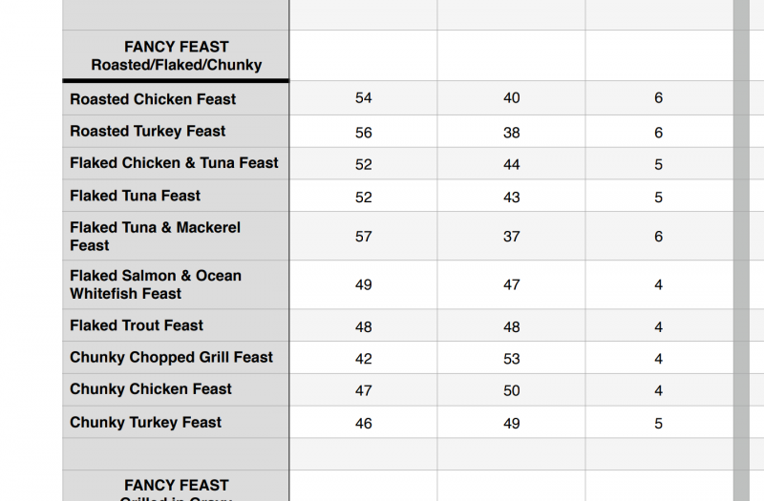Select the FANCY FEAST Roasted/Flaked/Chunky header cell
This screenshot has height=501, width=764.
point(177,55)
